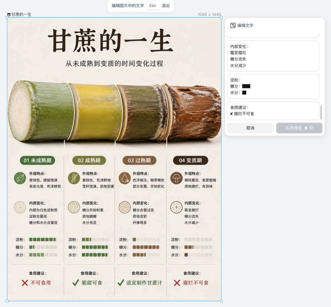Click the green leaf icon under 未成熟期

click(20, 178)
